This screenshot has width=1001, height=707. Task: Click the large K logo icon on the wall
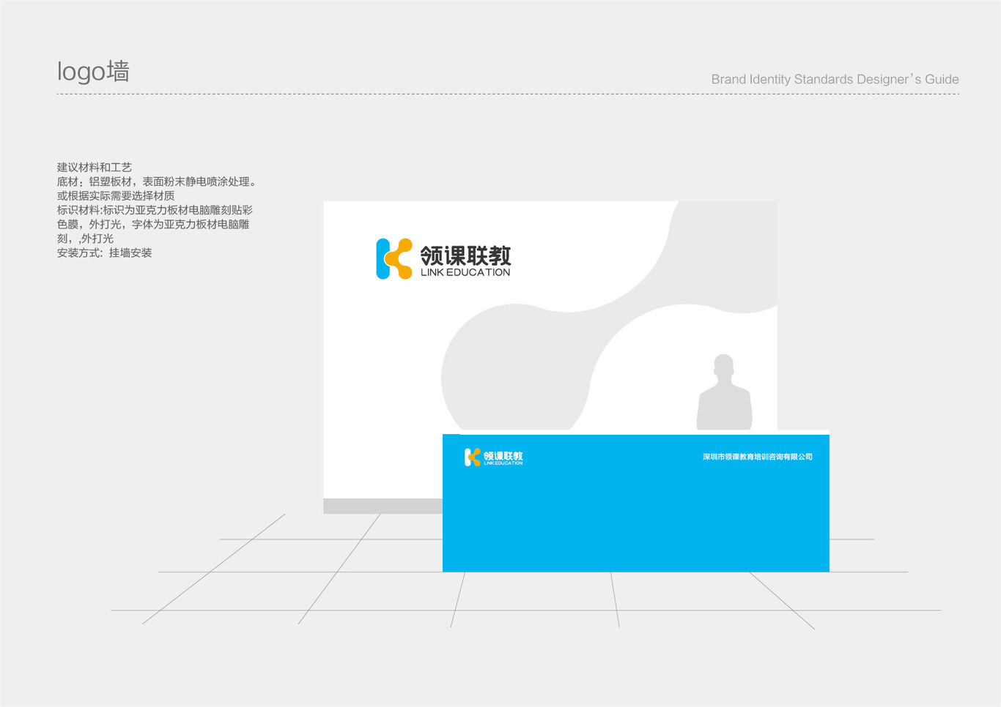coord(394,258)
